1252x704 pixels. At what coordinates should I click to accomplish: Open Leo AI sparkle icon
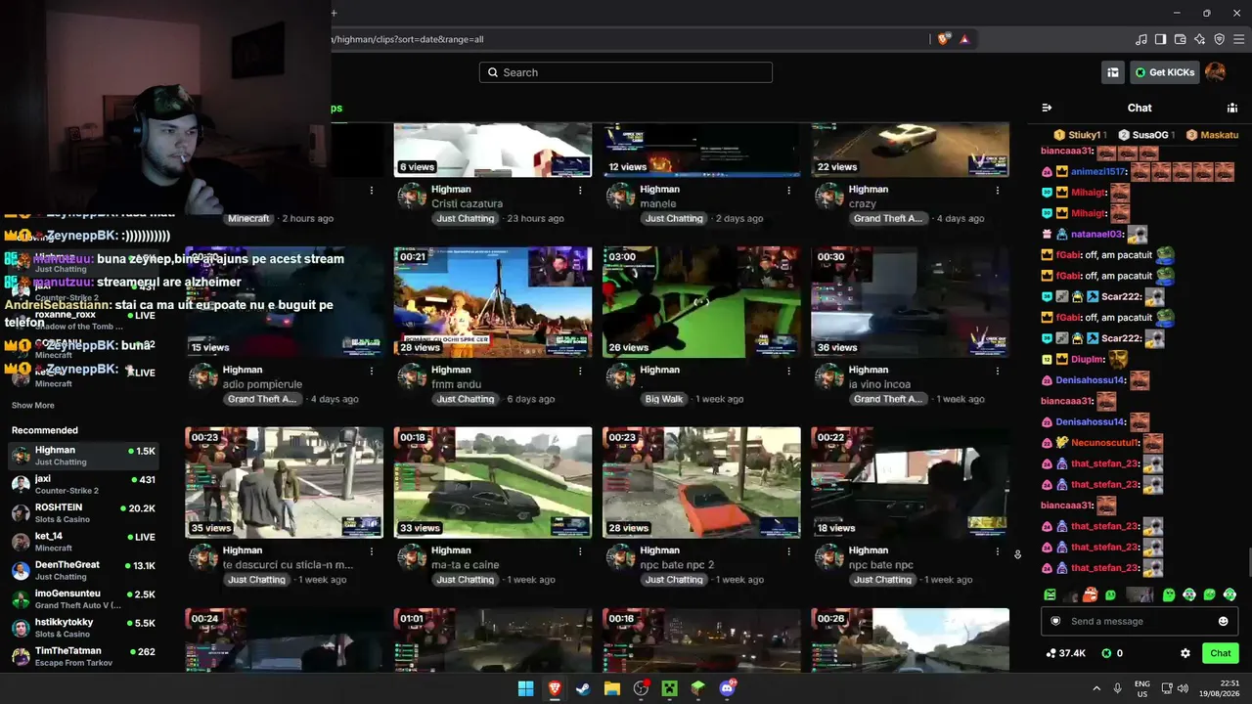coord(1200,39)
